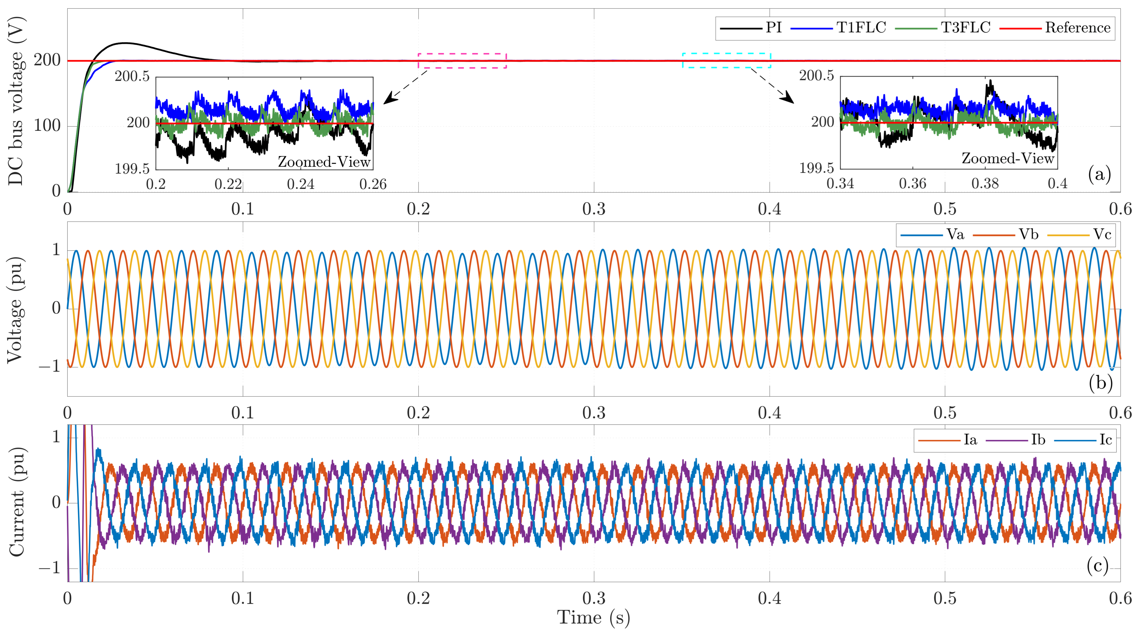The height and width of the screenshot is (634, 1137).
Task: Select the T1FLC legend label
Action: pyautogui.click(x=861, y=28)
